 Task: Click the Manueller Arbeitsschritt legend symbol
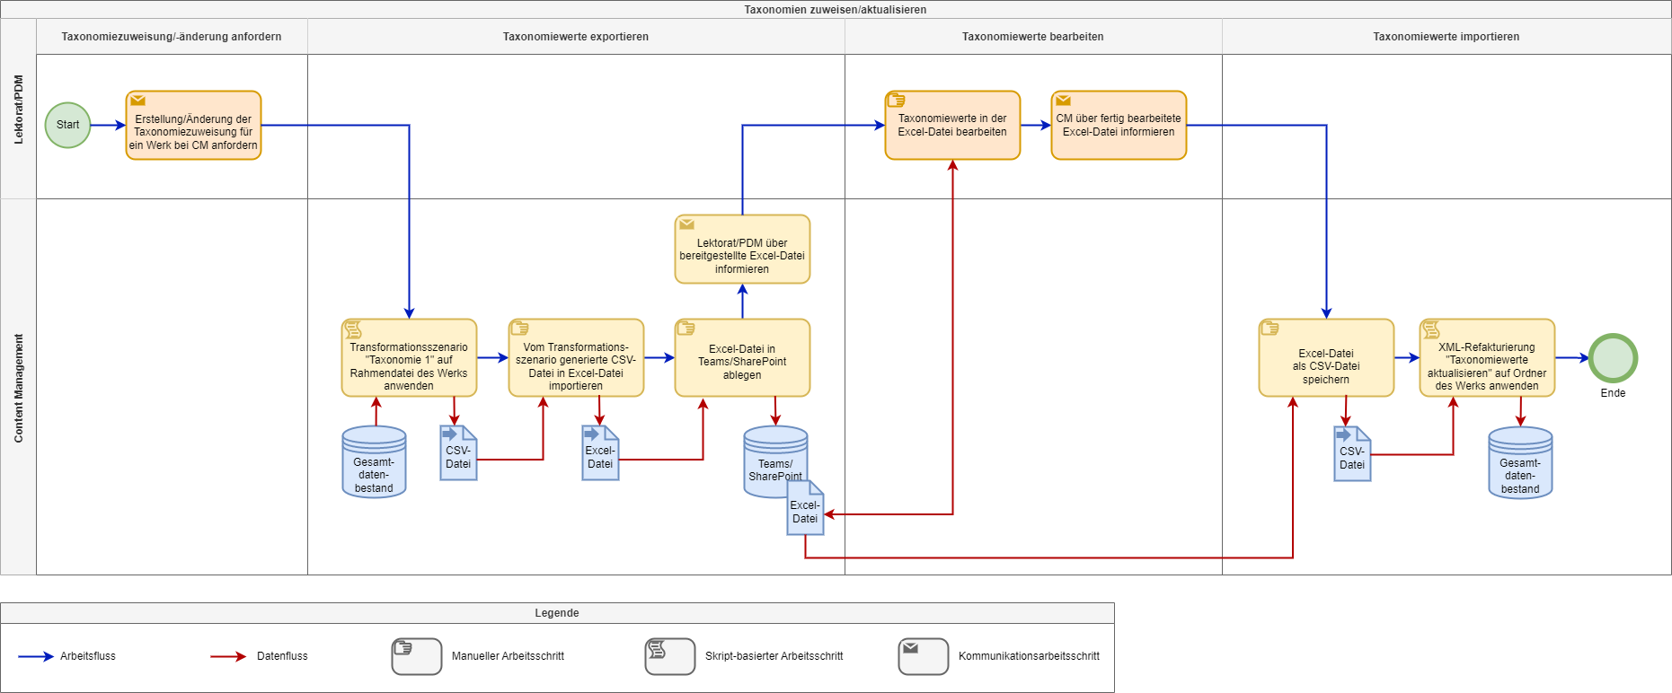coord(417,656)
